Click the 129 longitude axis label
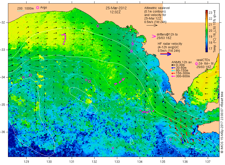 tap(26, 162)
